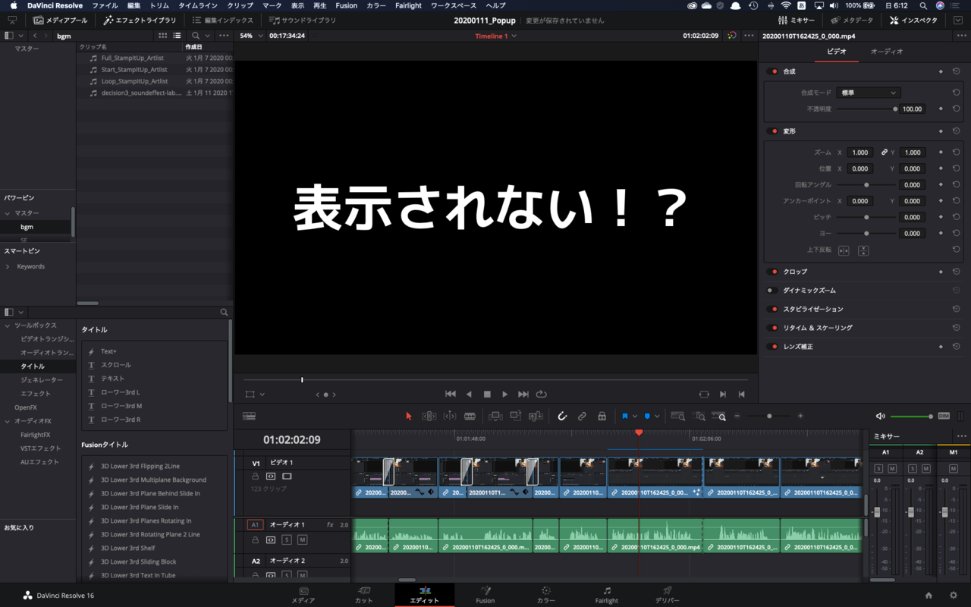Image resolution: width=971 pixels, height=607 pixels.
Task: Click the Custom Zoom icon
Action: [x=718, y=416]
